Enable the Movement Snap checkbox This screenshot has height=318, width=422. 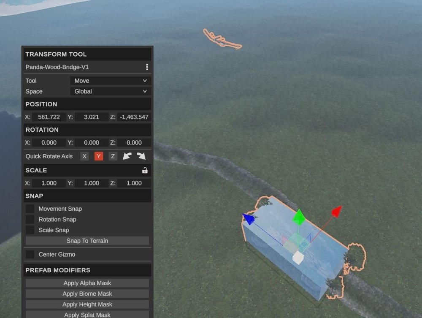coord(30,209)
